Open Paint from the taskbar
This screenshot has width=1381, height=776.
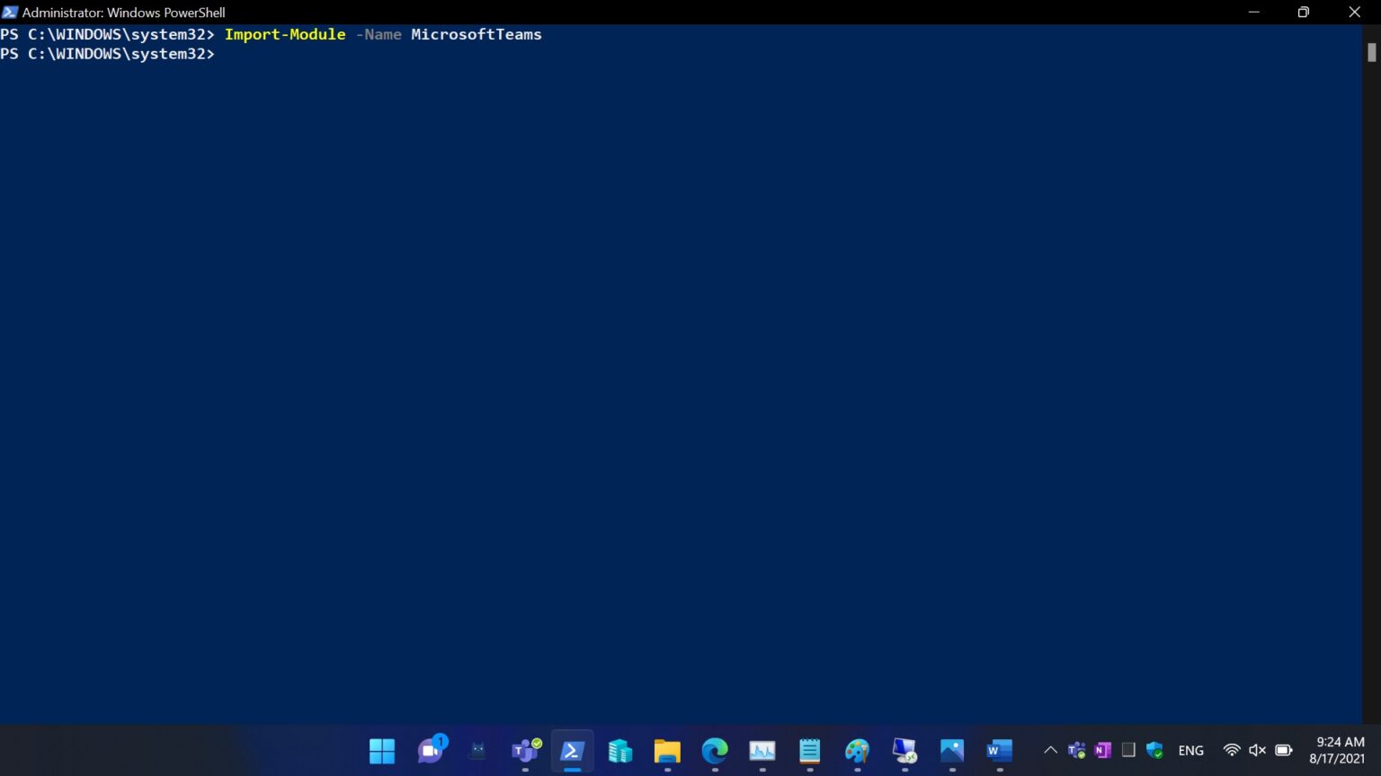(x=857, y=751)
